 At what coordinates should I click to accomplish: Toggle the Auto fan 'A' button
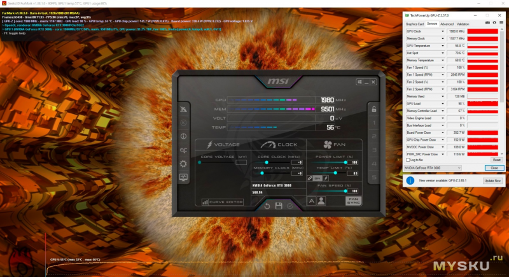point(311,201)
